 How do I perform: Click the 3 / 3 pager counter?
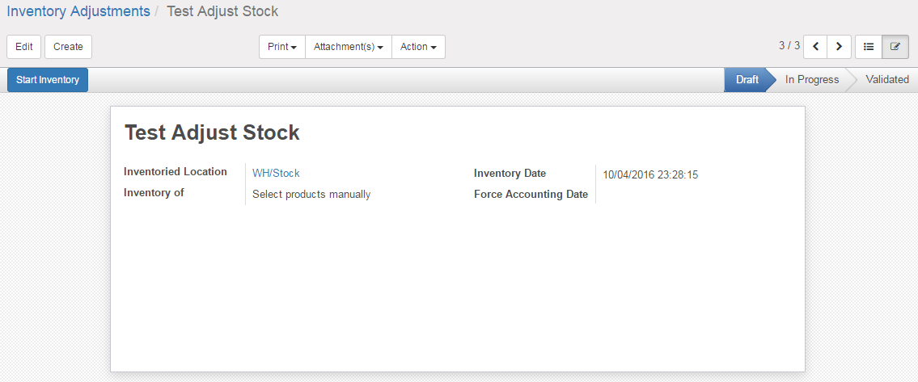point(789,46)
